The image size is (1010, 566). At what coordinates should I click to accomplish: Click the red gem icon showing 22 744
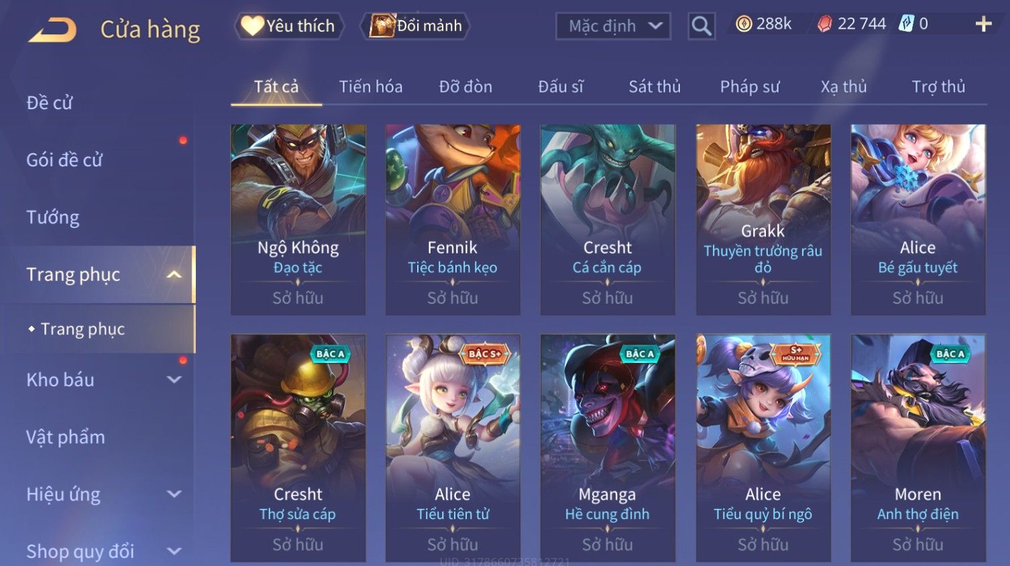824,24
